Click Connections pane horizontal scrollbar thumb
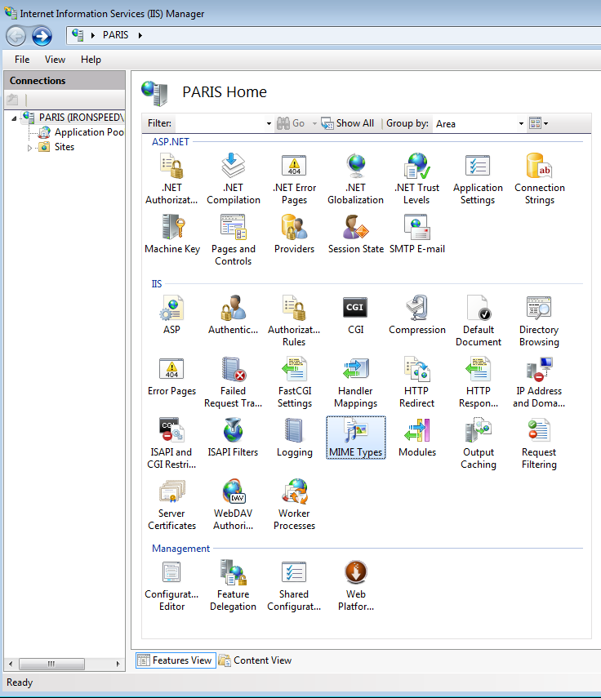Image resolution: width=601 pixels, height=698 pixels. click(x=51, y=664)
